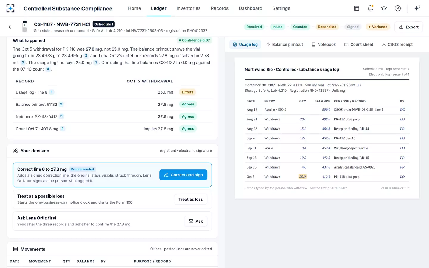Switch to the Balance printout tab
The width and height of the screenshot is (429, 268).
click(x=285, y=44)
